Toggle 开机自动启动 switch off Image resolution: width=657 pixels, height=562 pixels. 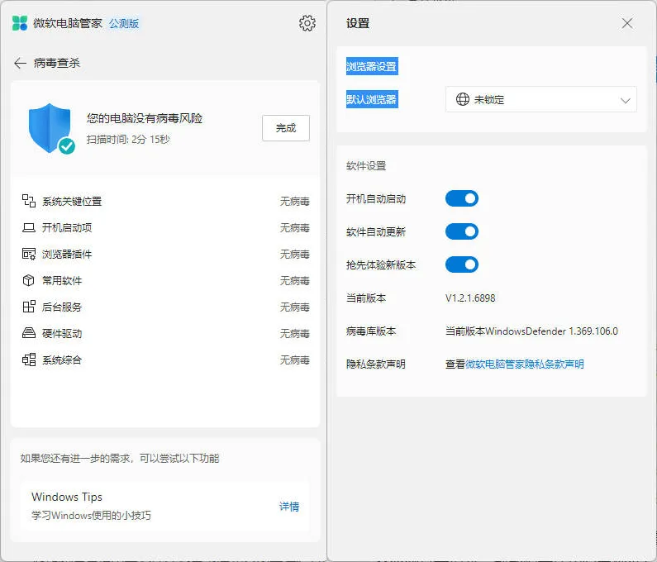tap(462, 198)
